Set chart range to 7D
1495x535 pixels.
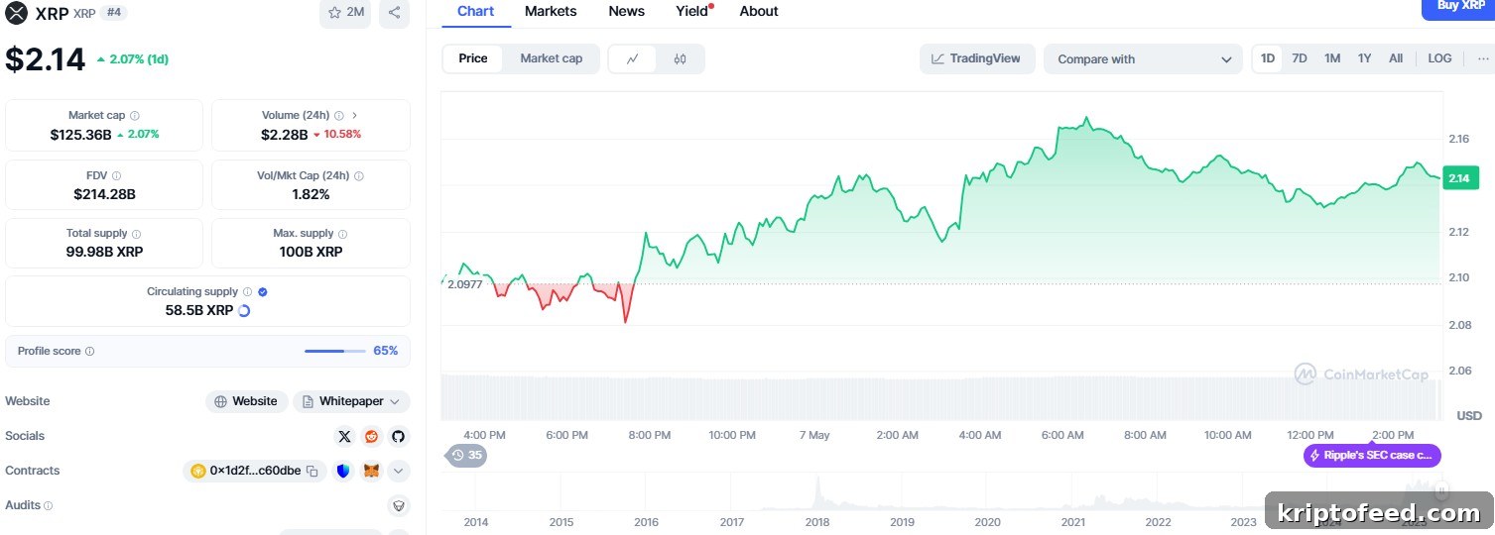1300,58
